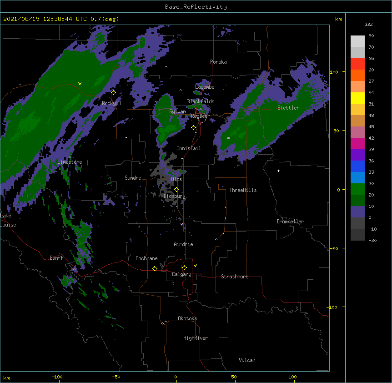This screenshot has height=383, width=392.
Task: Select the RockyMH label
Action: point(111,103)
